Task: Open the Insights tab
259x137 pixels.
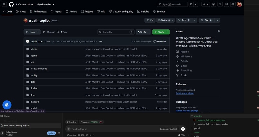Action: [143, 11]
